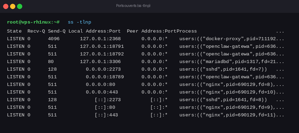Click local address [::]:443
Image resolution: width=299 pixels, height=133 pixels.
106,115
